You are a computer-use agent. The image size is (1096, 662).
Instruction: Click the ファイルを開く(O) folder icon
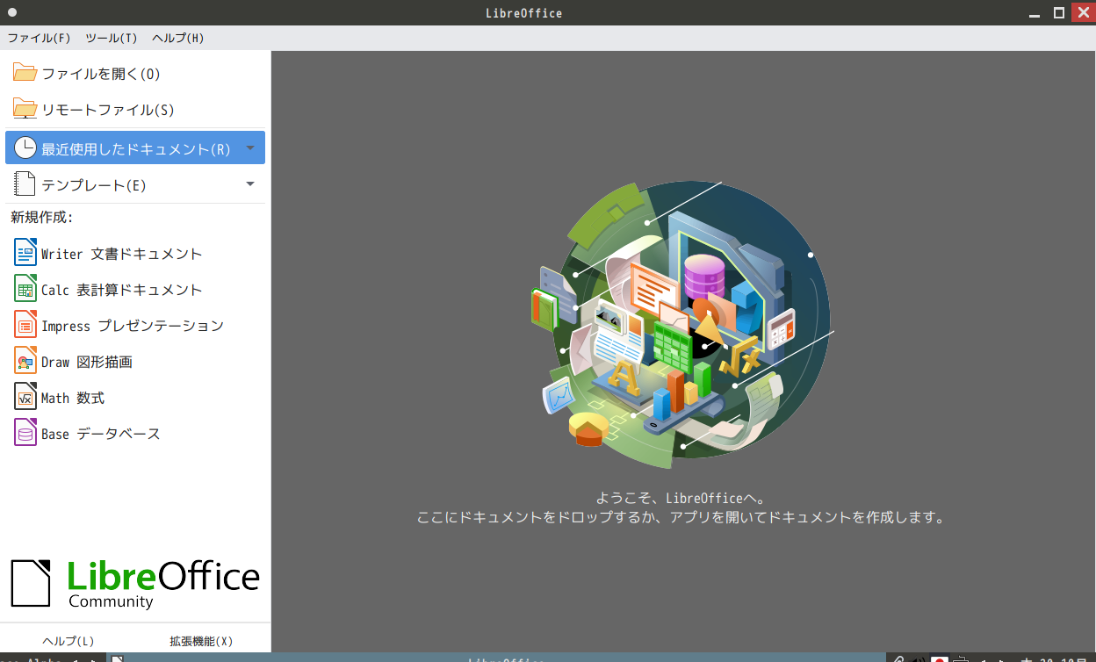(25, 73)
